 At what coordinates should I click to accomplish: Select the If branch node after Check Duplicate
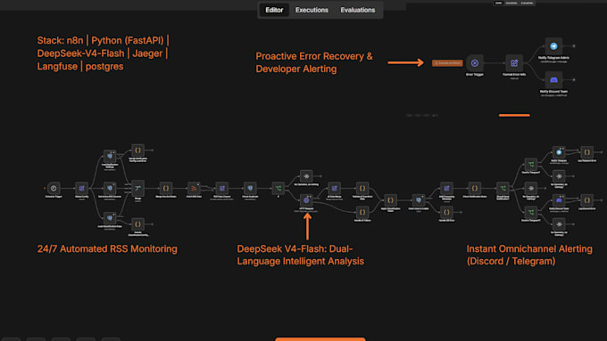coord(278,188)
